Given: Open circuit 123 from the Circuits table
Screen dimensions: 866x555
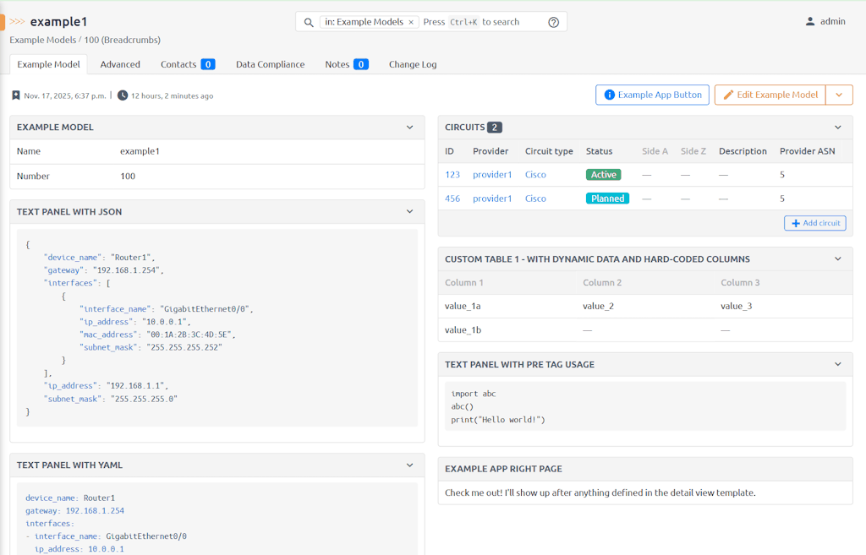Looking at the screenshot, I should (x=452, y=174).
